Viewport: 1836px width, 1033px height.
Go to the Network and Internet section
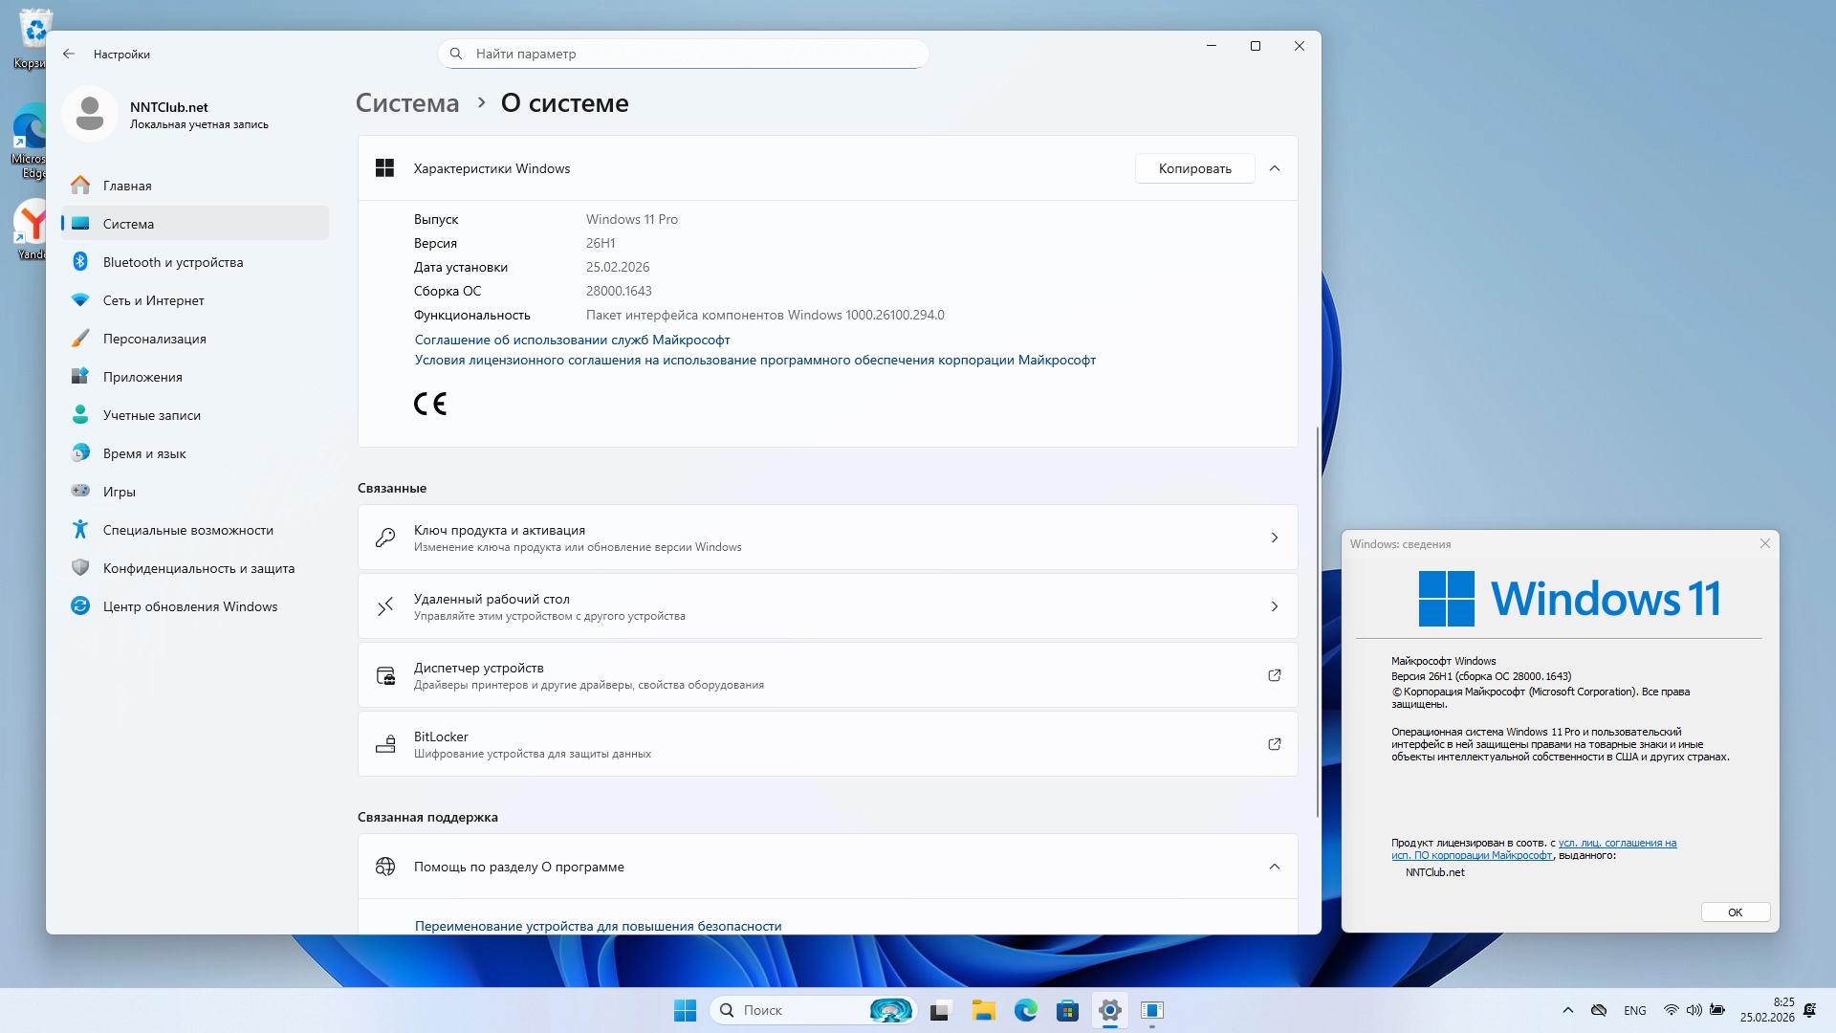(153, 300)
